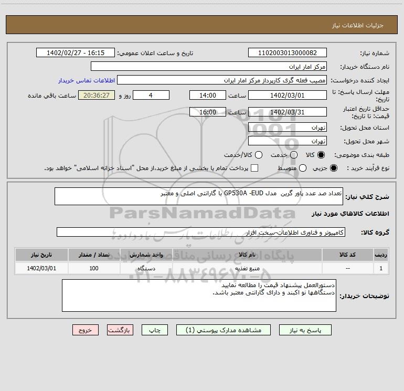The height and width of the screenshot is (391, 404).
Task: Click the buyer notes text area
Action: pyautogui.click(x=199, y=295)
